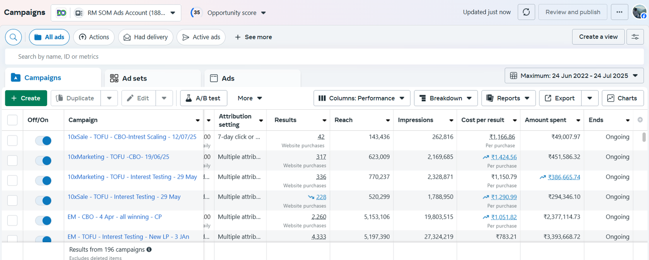Select the 10xMarketing Interest Testing campaign checkbox

(x=13, y=181)
